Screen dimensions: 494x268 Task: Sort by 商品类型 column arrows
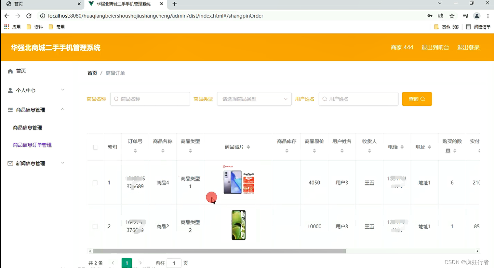(191, 151)
